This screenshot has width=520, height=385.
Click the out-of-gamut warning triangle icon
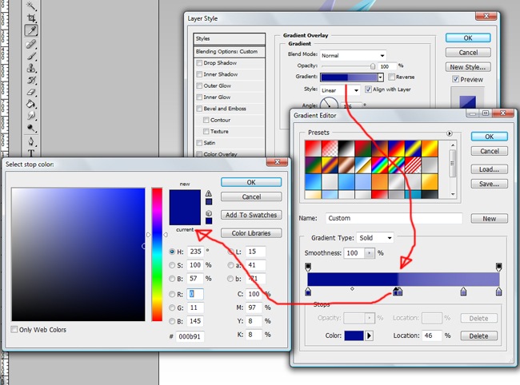208,193
